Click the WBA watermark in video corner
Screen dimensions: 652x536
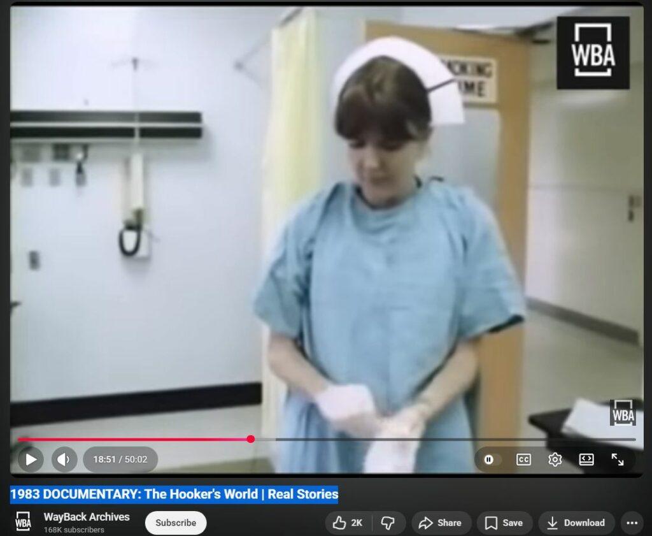[622, 412]
